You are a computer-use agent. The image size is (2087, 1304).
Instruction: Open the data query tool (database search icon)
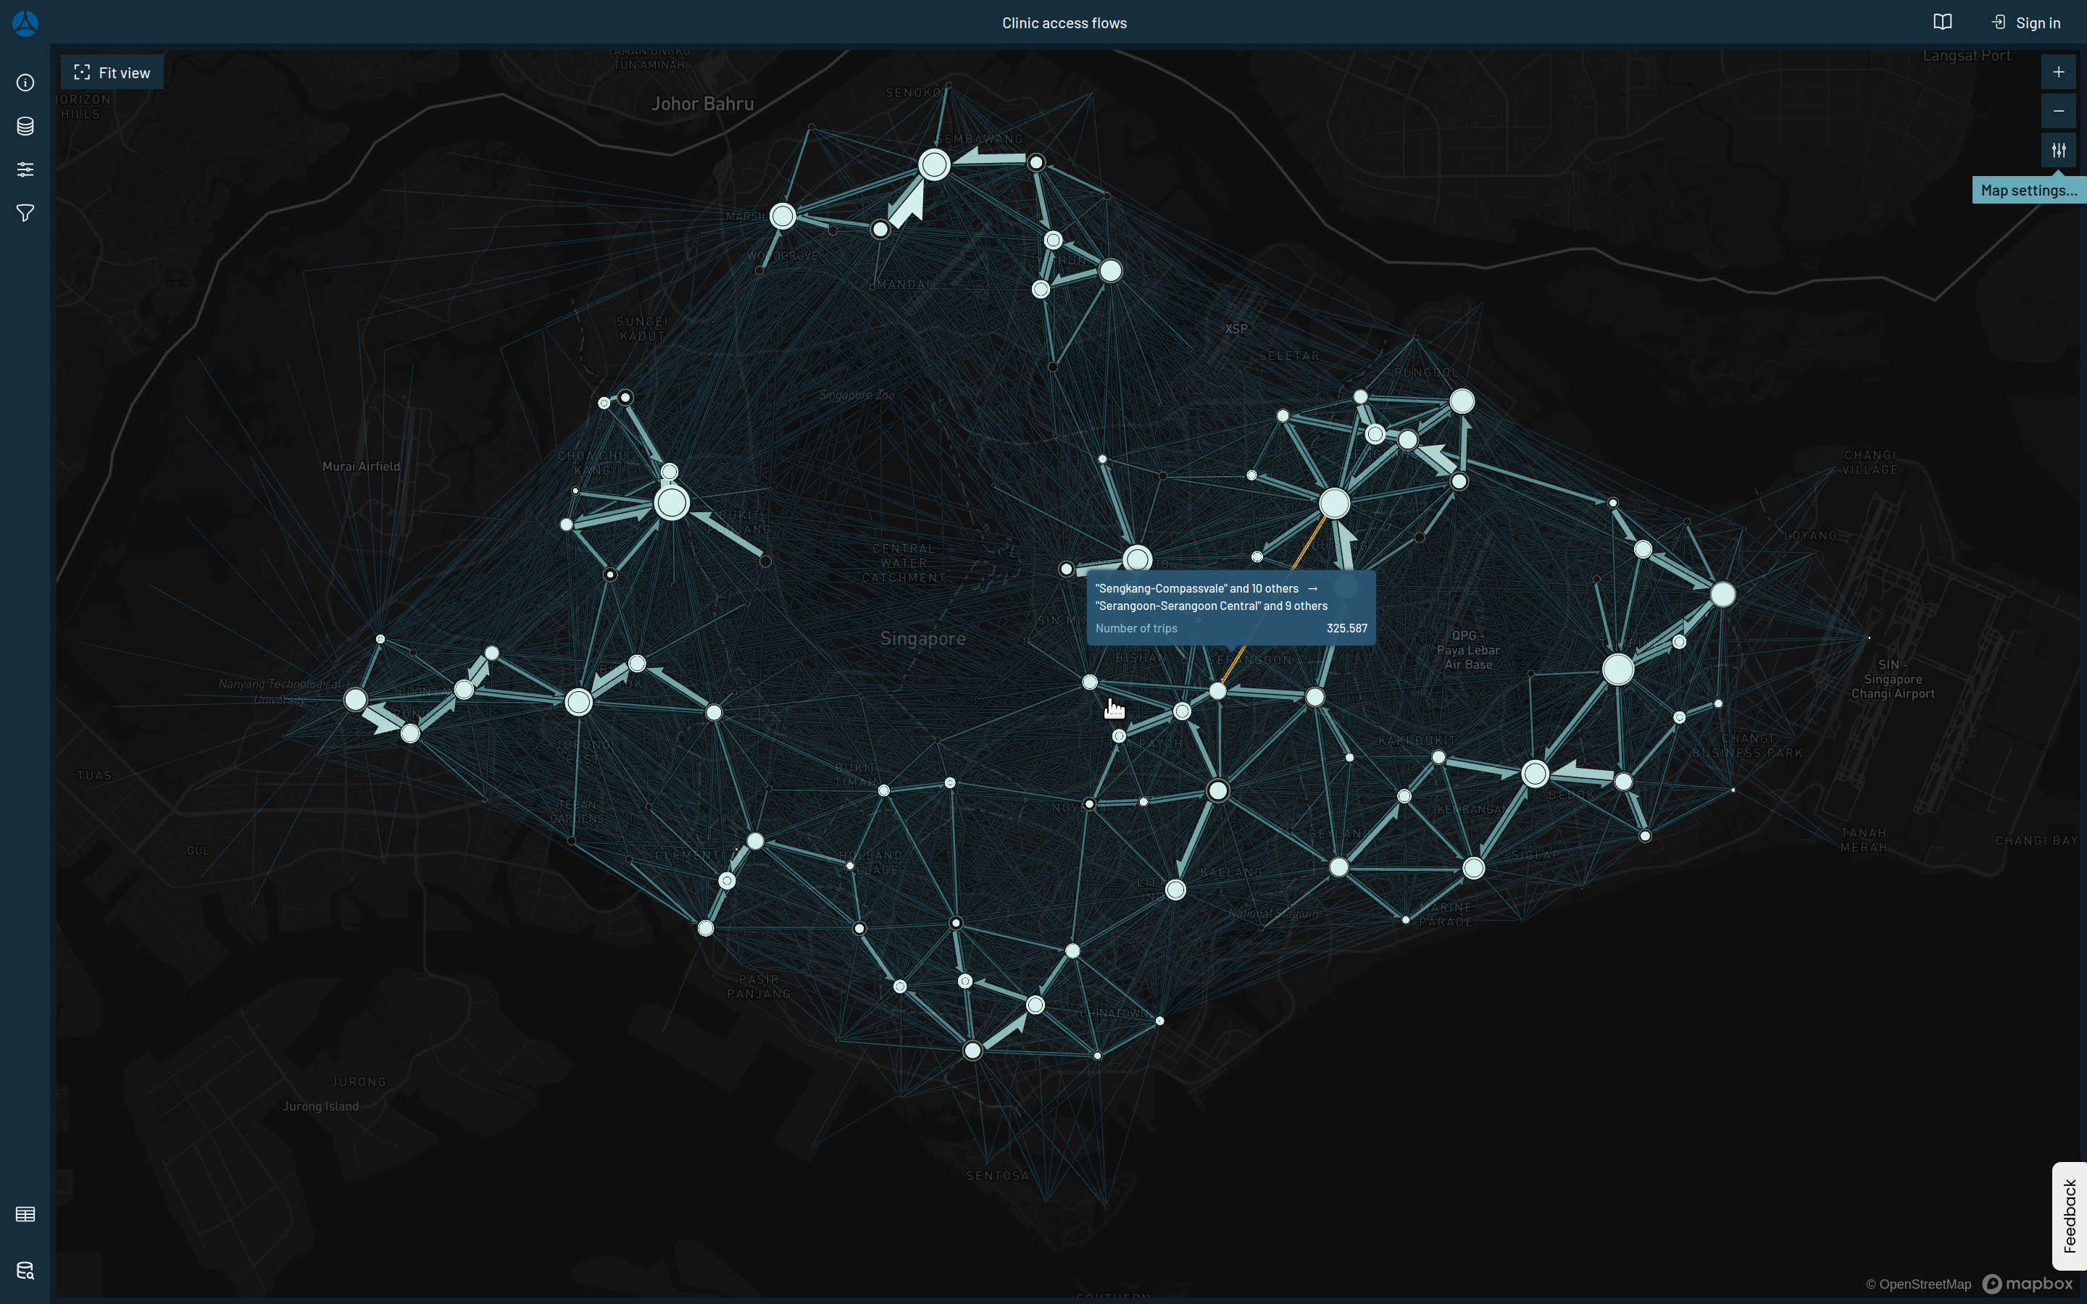coord(25,1271)
